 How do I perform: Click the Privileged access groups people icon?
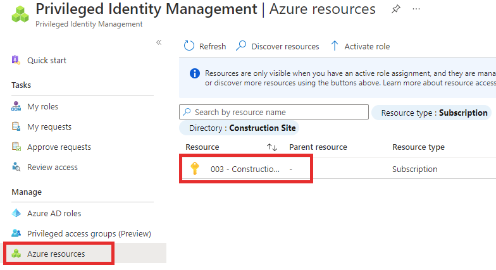(16, 233)
